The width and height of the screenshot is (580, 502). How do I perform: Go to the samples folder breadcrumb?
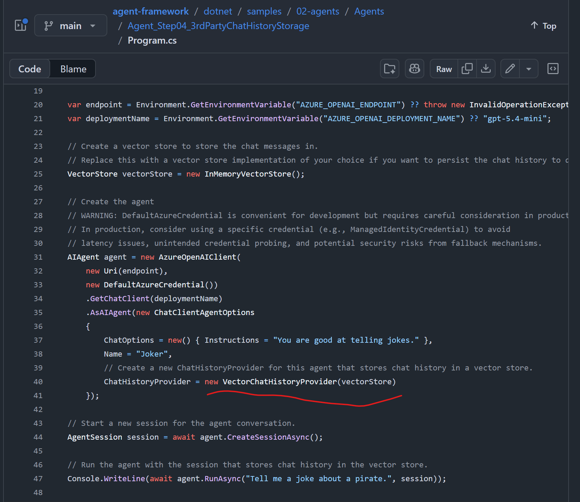click(x=264, y=11)
